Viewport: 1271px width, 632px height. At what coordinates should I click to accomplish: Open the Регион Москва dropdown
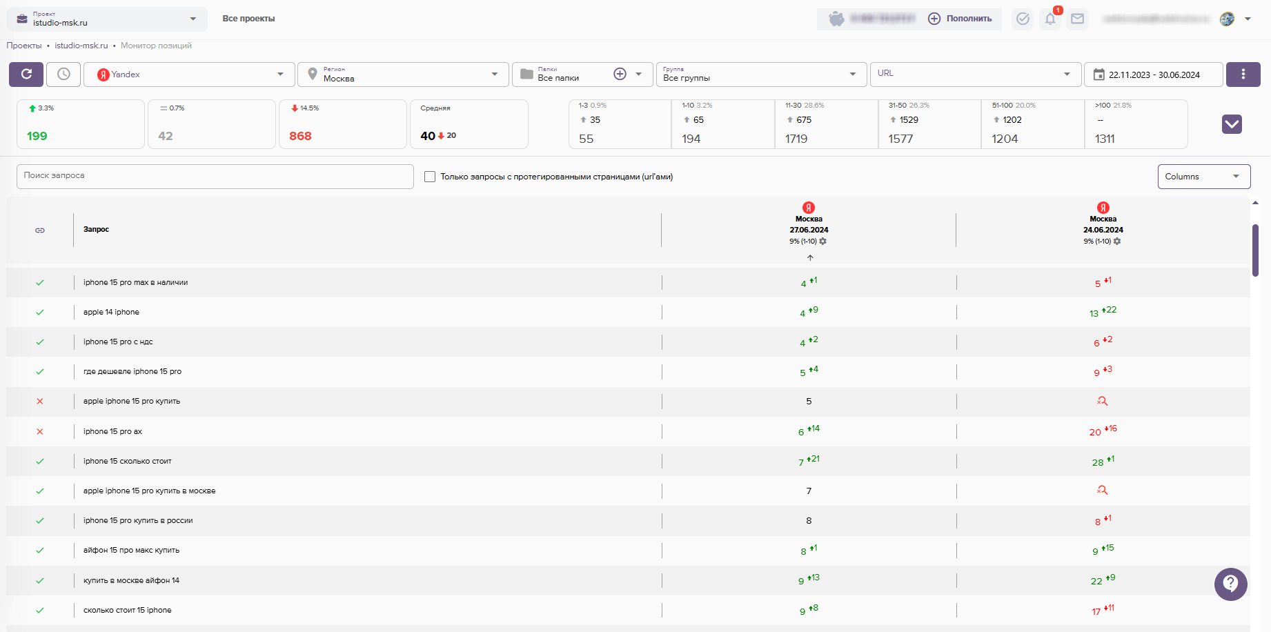click(x=403, y=75)
